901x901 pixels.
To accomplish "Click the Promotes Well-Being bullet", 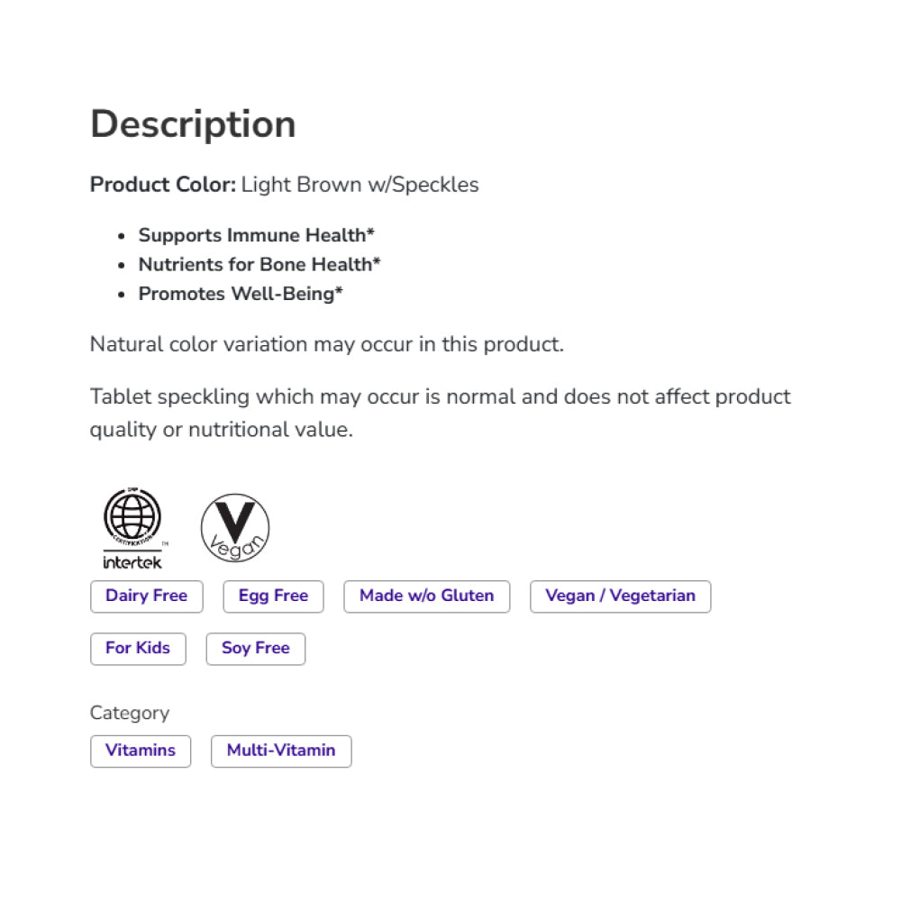I will point(241,294).
